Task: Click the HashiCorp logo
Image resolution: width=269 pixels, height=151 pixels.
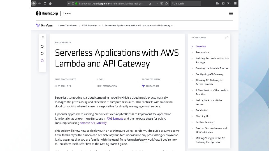Action: 47,13
